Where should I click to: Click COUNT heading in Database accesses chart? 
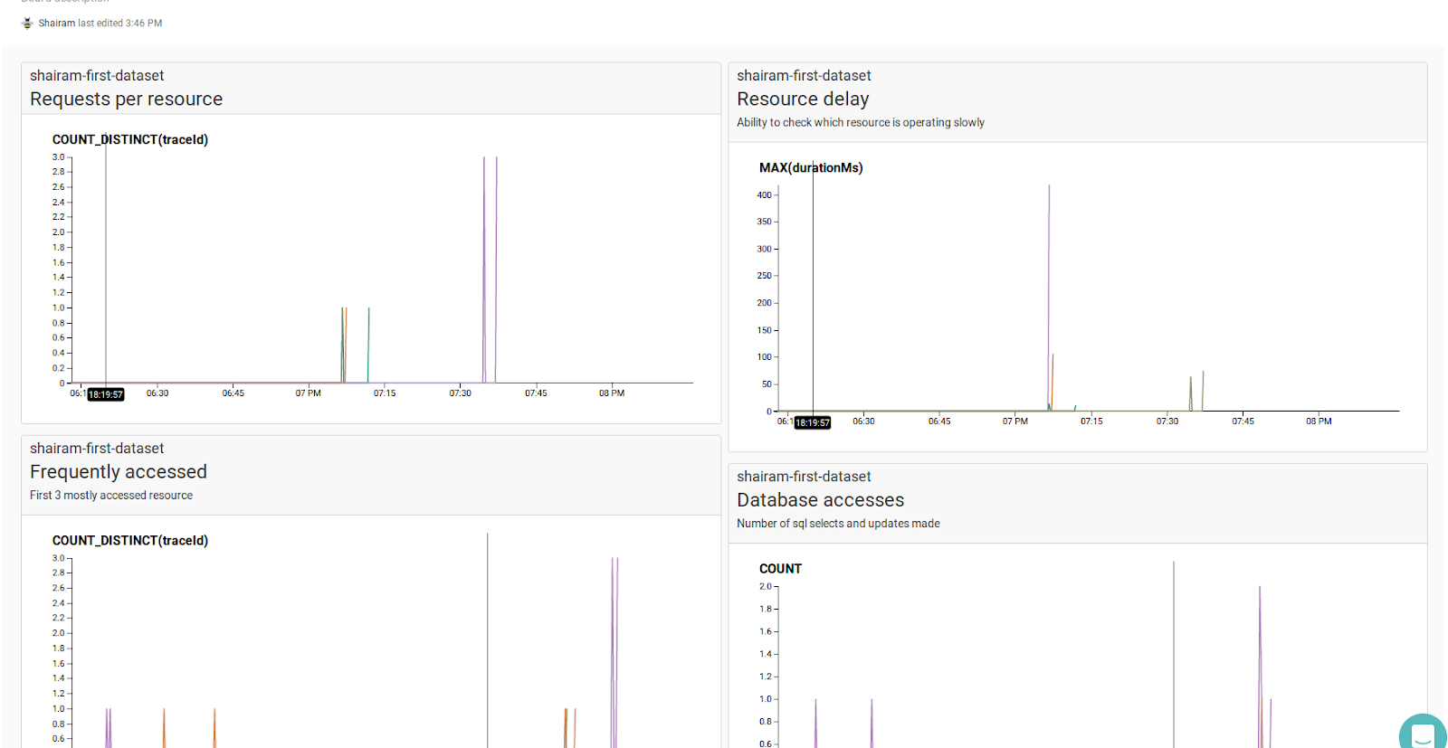tap(780, 569)
